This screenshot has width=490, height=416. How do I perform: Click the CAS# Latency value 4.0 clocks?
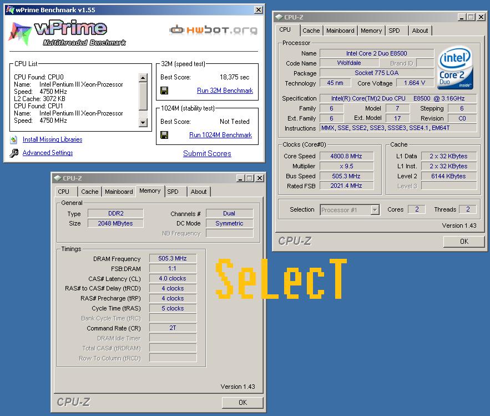(x=173, y=278)
